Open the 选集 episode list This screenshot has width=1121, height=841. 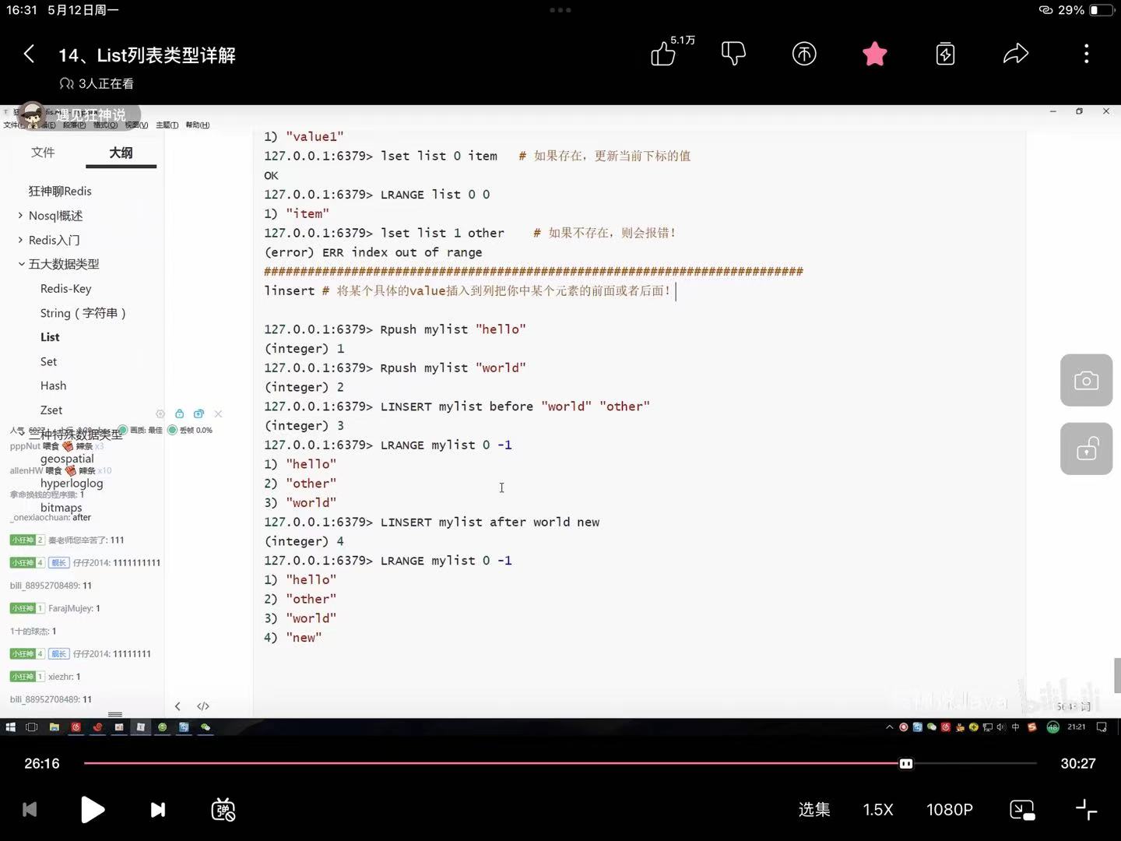814,810
